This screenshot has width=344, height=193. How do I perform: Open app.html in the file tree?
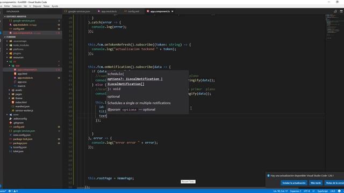(x=22, y=74)
